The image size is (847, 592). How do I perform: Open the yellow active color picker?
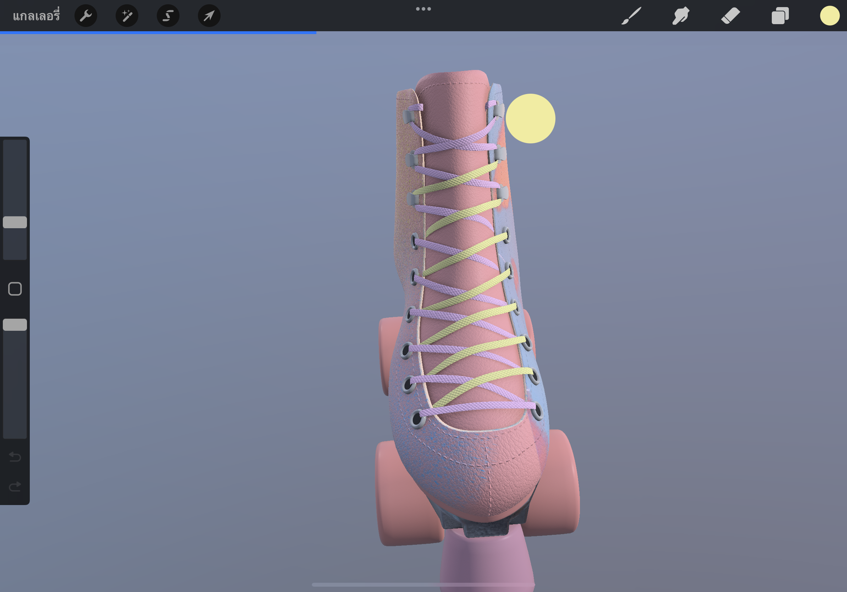click(x=830, y=16)
